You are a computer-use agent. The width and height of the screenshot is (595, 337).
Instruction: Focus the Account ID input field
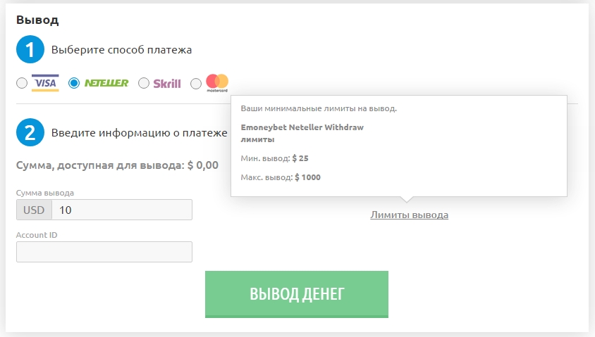point(104,252)
